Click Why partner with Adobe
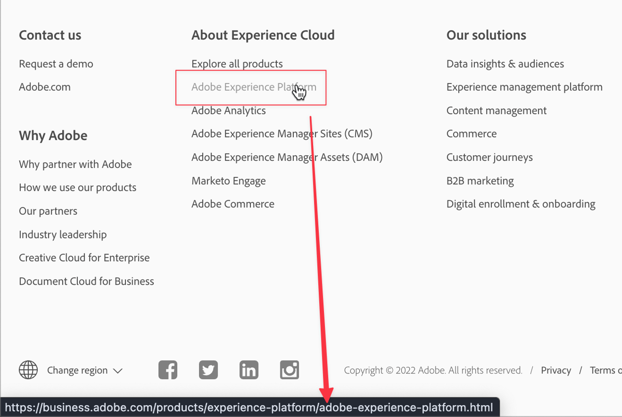Screen dimensions: 622x417 coord(75,164)
